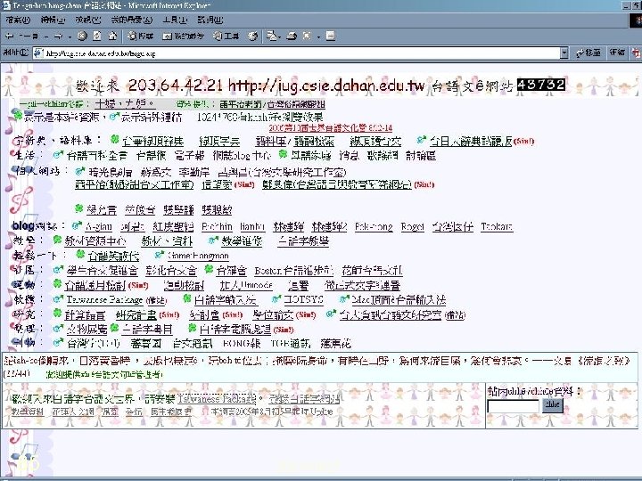
Task: Open the Back button history dropdown arrow
Action: point(46,37)
